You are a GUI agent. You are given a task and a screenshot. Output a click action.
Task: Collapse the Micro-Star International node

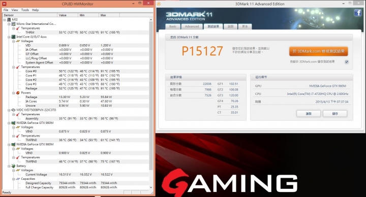tap(9, 24)
